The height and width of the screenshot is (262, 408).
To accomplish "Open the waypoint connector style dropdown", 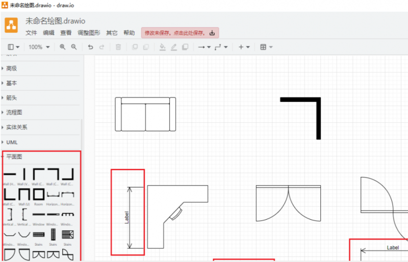I will click(x=221, y=47).
